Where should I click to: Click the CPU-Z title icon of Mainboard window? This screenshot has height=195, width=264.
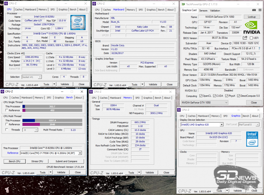point(94,4)
